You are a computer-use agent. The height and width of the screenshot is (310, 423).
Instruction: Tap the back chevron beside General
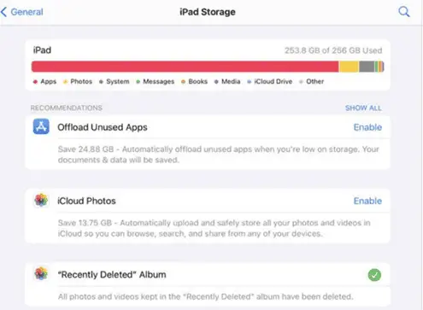coord(3,12)
